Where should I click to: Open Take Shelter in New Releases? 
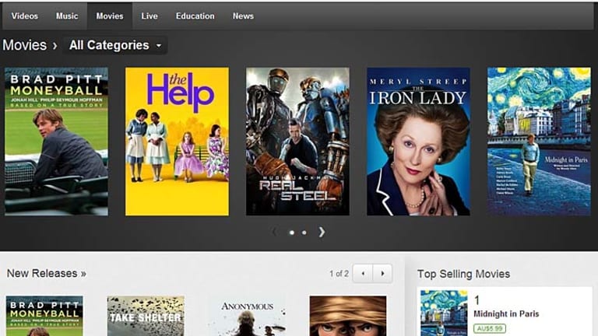click(x=146, y=315)
